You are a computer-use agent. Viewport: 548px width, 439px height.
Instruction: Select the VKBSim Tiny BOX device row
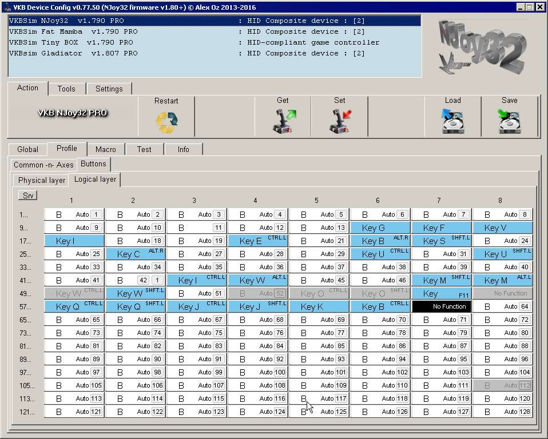[x=215, y=42]
